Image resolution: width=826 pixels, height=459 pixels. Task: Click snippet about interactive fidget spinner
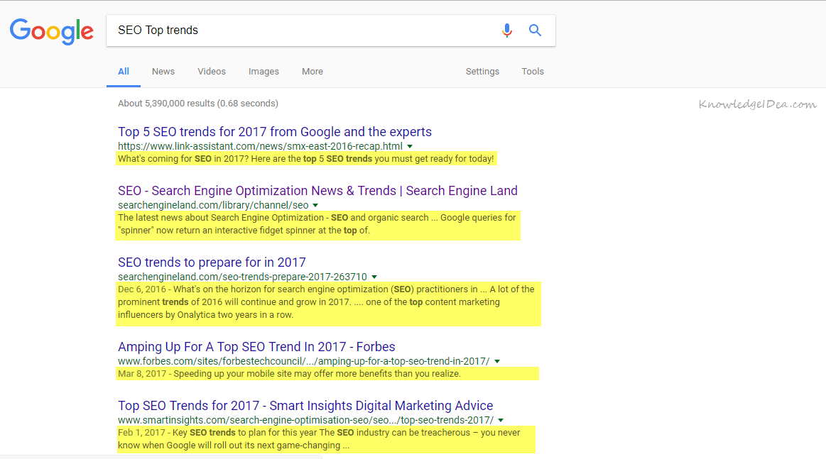pos(317,224)
